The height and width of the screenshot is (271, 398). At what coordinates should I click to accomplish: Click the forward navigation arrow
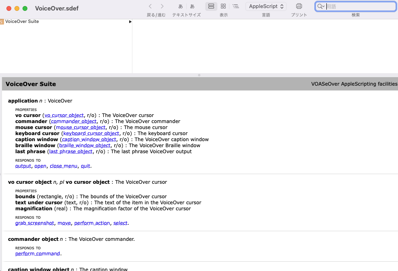click(162, 6)
